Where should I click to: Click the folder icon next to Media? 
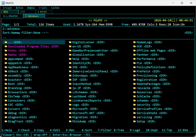tap(6, 55)
